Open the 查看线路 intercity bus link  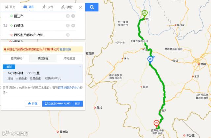[65, 49]
